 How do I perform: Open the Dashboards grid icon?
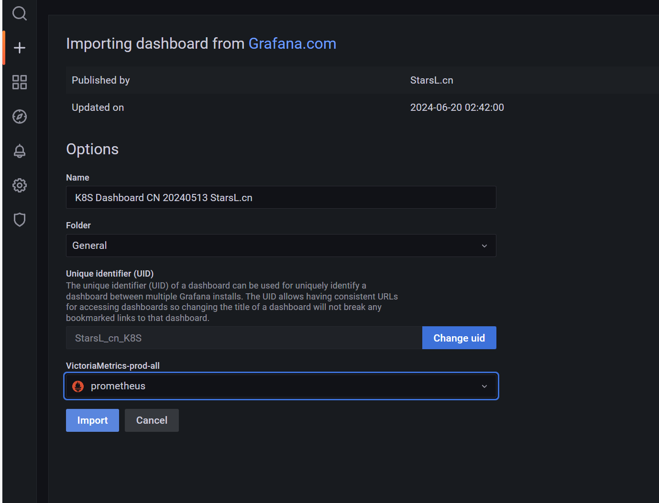click(19, 82)
